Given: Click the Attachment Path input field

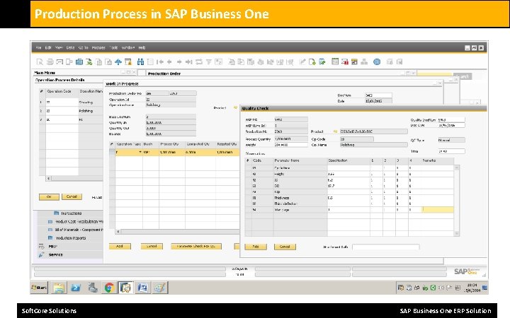Looking at the screenshot, I should [x=386, y=247].
